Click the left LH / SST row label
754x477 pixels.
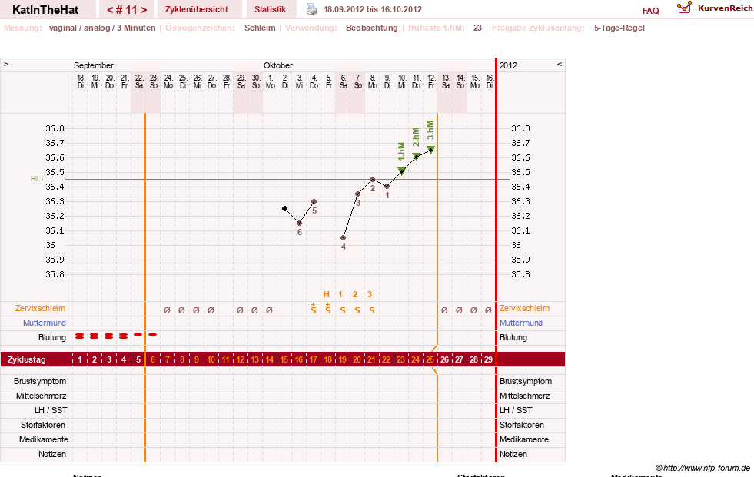tap(51, 410)
